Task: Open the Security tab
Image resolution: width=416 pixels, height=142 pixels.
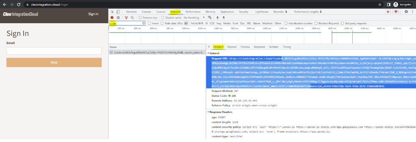Action: [x=243, y=12]
